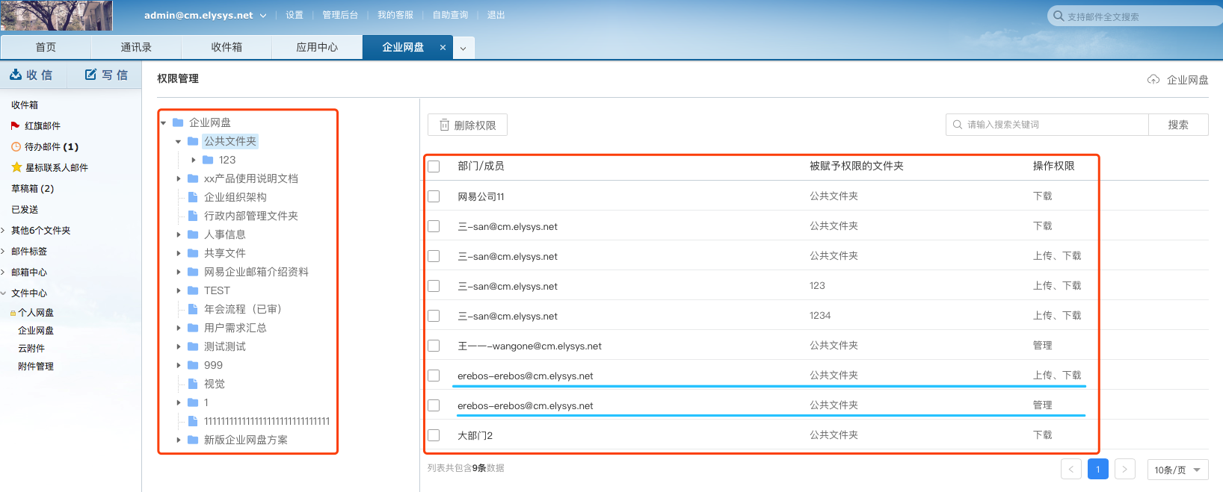
Task: Collapse the 公共文件夹 tree node
Action: coord(178,141)
